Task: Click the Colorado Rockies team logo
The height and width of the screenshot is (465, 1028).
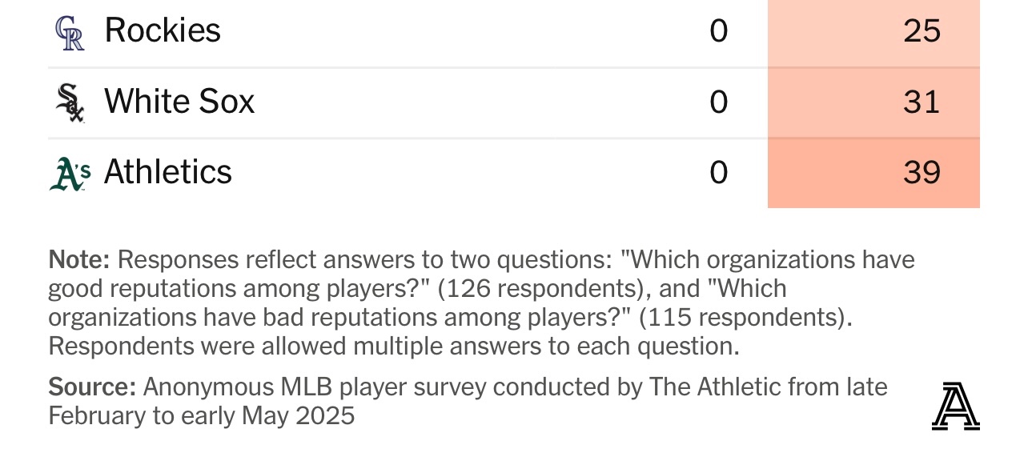Action: [x=70, y=33]
